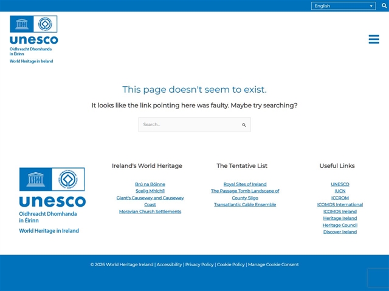This screenshot has width=389, height=291.
Task: Click the search magnifier icon in top bar
Action: [x=384, y=6]
